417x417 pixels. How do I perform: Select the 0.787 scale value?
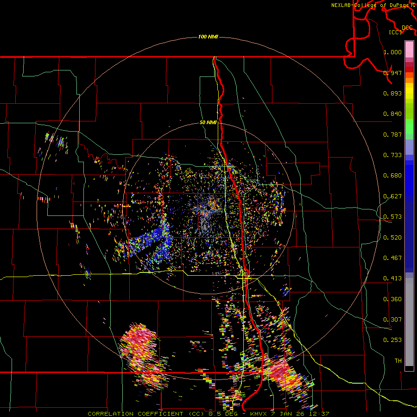click(x=392, y=134)
